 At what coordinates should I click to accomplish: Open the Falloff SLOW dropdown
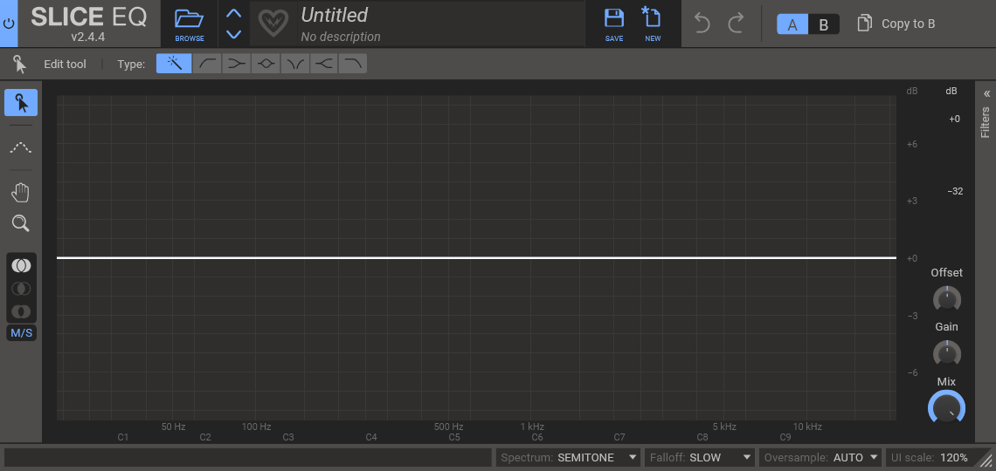pos(701,457)
